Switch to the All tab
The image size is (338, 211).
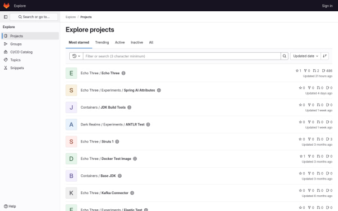pyautogui.click(x=151, y=42)
